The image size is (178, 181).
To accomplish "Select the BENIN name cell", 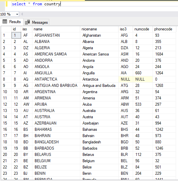I will (56, 173).
